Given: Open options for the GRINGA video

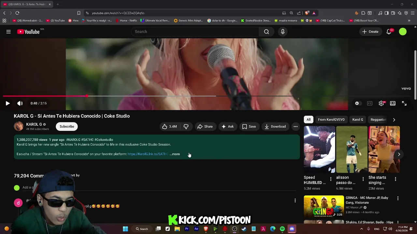Looking at the screenshot, I should point(398,198).
